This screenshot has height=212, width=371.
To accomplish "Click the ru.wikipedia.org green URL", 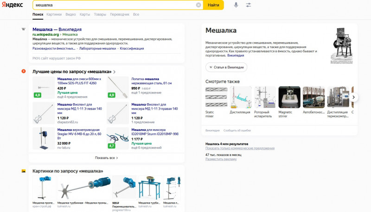I will (45, 34).
